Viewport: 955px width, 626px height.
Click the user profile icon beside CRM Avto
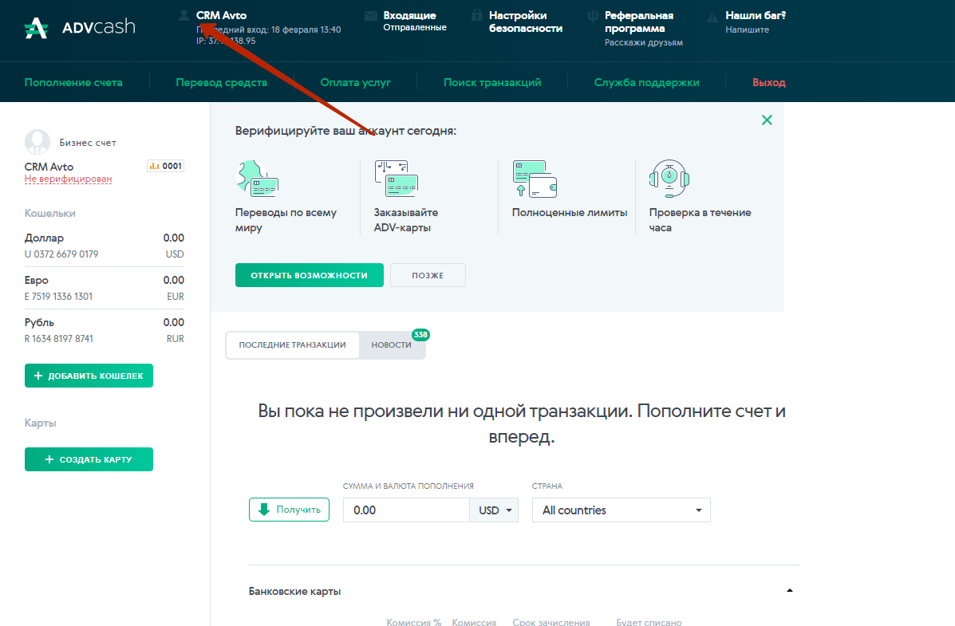184,15
